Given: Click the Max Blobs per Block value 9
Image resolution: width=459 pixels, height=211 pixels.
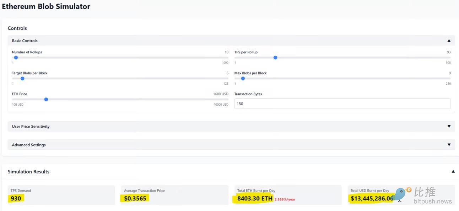Looking at the screenshot, I should point(450,73).
